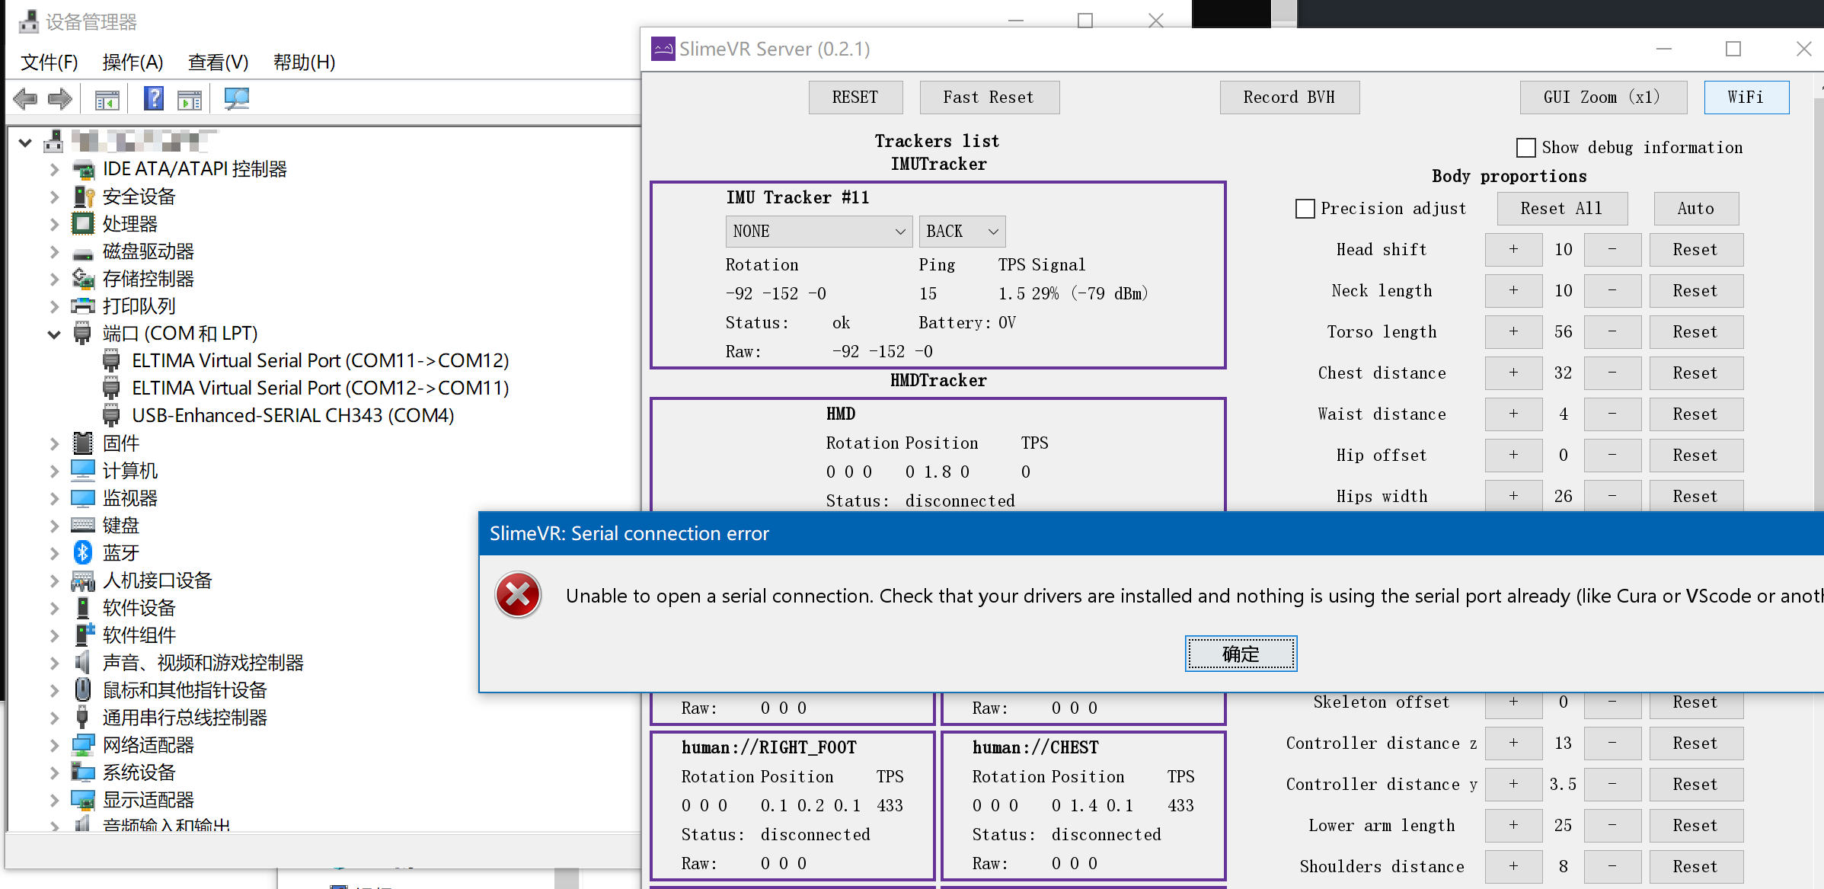
Task: Expand the IDE ATA/ATAPI 控制器 node
Action: click(x=54, y=169)
